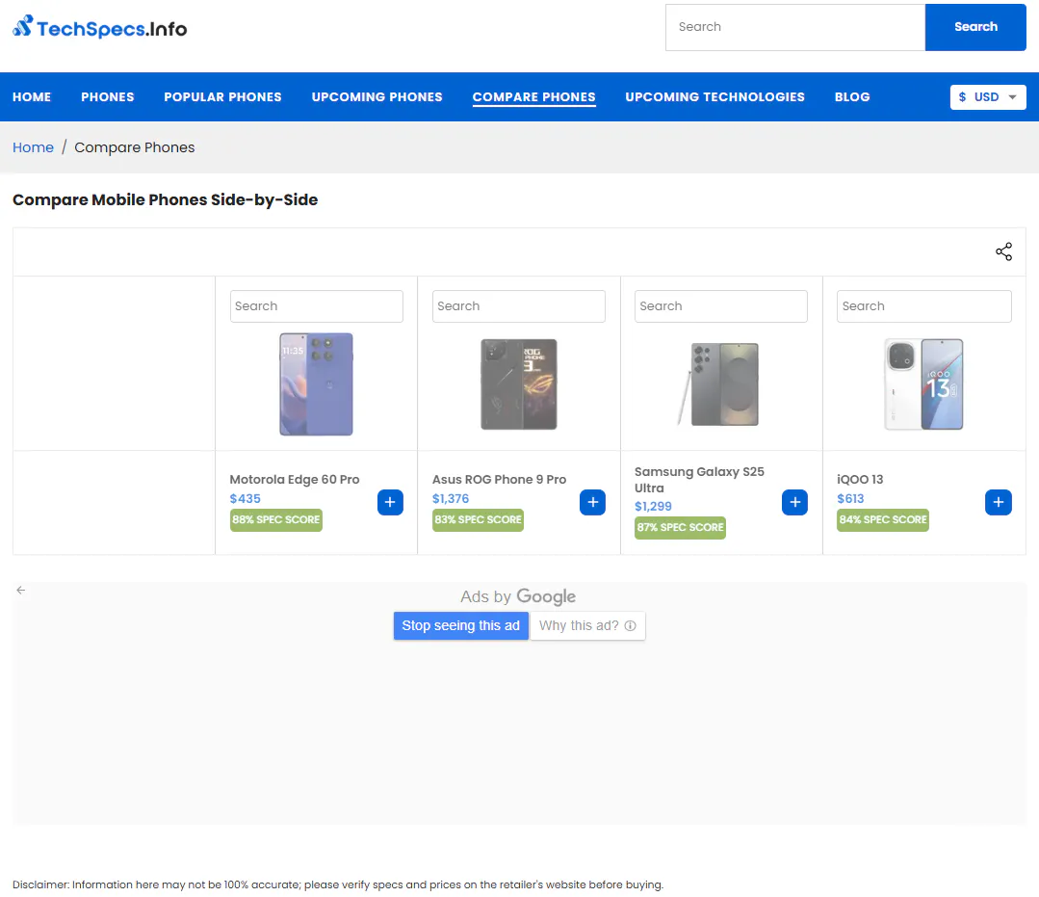The width and height of the screenshot is (1039, 897).
Task: Open Samsung Galaxy S25 Ultra title link
Action: tap(699, 480)
